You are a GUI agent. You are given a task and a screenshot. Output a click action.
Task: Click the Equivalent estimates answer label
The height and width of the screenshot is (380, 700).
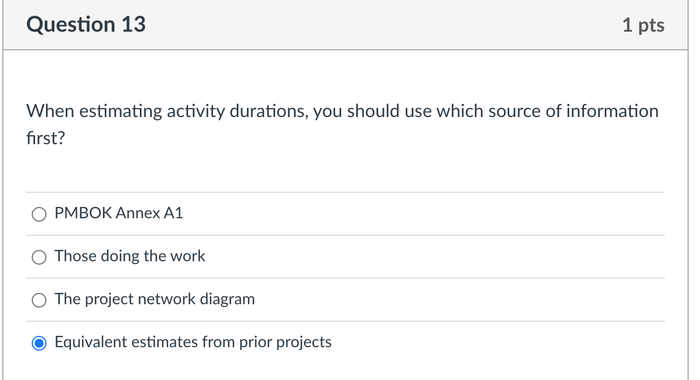(x=193, y=342)
